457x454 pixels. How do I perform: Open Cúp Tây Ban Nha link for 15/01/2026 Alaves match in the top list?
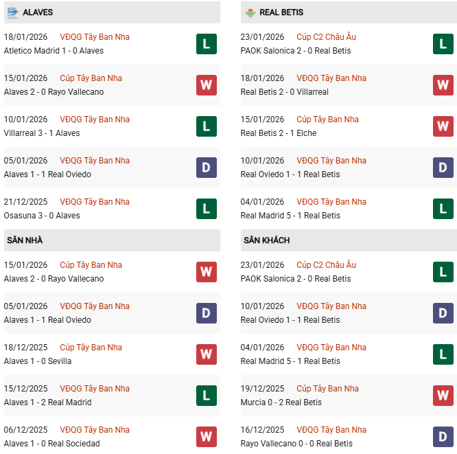point(91,78)
